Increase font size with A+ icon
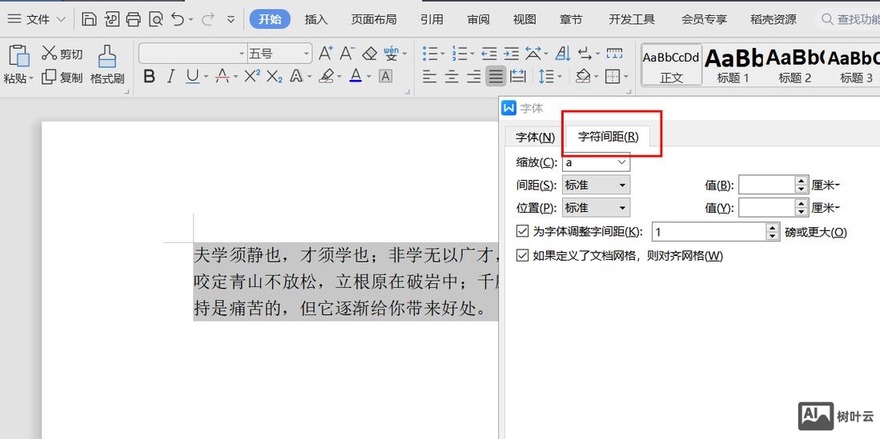The image size is (880, 439). coord(326,54)
